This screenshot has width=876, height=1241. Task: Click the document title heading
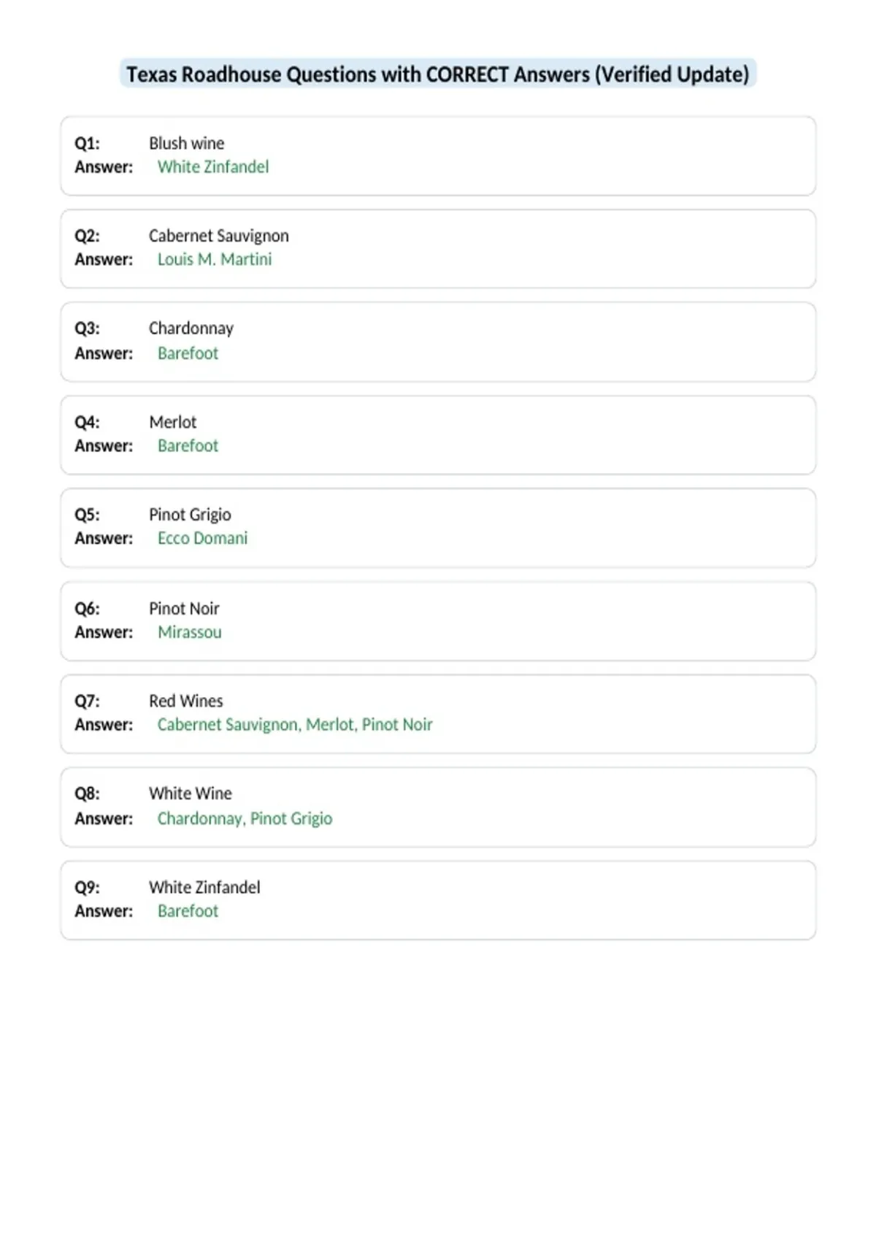point(438,74)
